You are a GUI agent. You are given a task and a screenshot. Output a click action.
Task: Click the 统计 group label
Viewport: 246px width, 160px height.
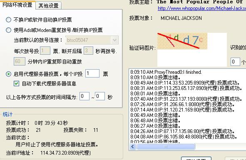tap(7, 114)
